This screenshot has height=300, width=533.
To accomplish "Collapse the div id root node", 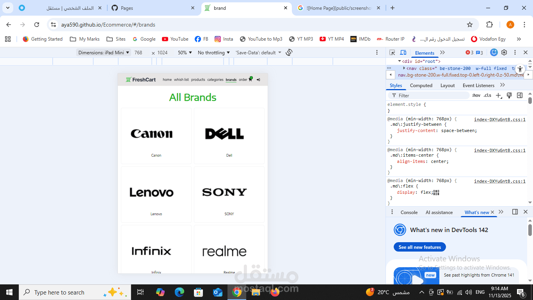I will [x=400, y=61].
